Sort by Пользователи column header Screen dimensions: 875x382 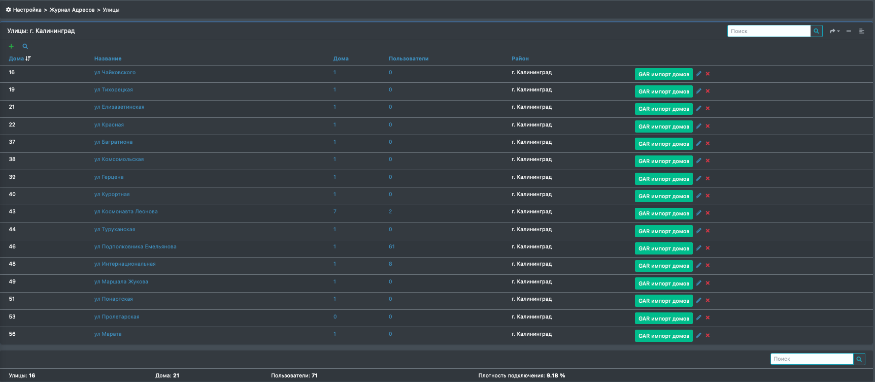pyautogui.click(x=409, y=58)
